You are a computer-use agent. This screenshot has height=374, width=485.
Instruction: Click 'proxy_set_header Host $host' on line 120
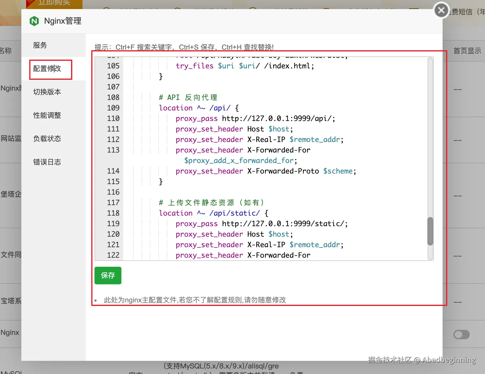click(234, 234)
